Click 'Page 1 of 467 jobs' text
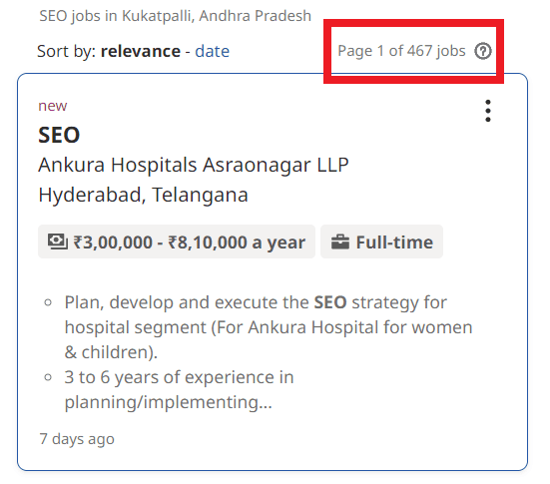The width and height of the screenshot is (550, 484). (x=401, y=51)
